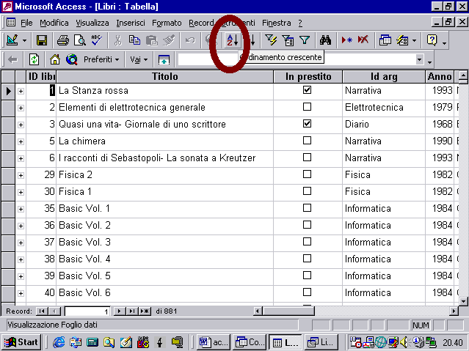Viewport: 469px width, 351px height.
Task: Check In prestito for Fisica 1
Action: coord(308,191)
